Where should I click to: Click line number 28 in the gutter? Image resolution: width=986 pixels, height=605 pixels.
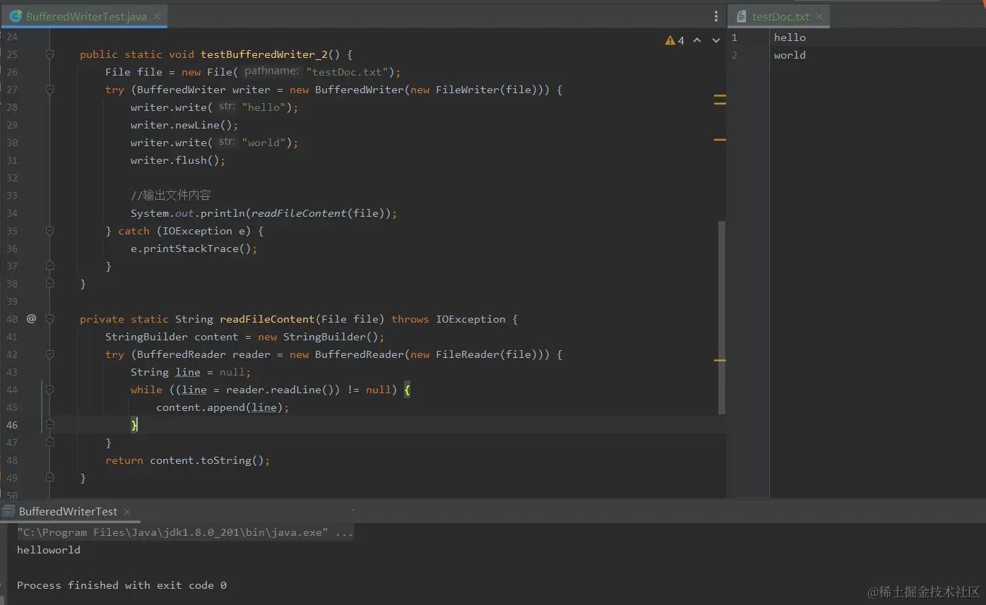pyautogui.click(x=12, y=107)
